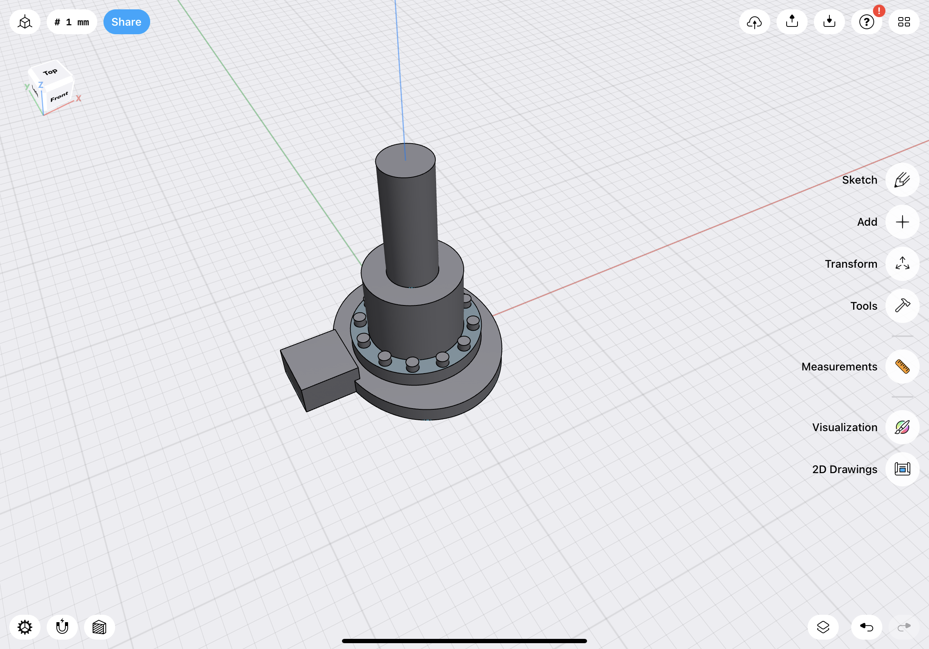Screen dimensions: 929x649
Task: Click the 2D Drawings label
Action: pos(845,469)
